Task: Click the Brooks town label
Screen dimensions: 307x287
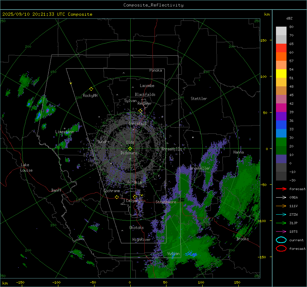Action: point(243,239)
